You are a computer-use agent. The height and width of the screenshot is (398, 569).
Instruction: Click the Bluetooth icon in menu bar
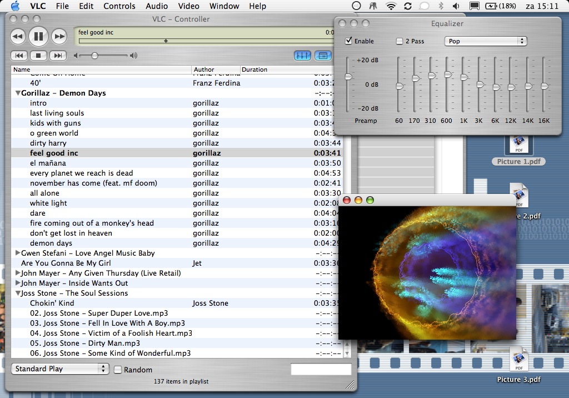(441, 6)
